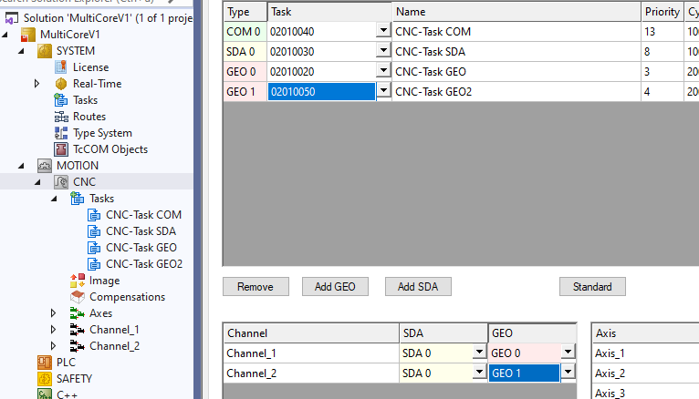Collapse the CNC Tasks node
The height and width of the screenshot is (399, 699).
(54, 199)
